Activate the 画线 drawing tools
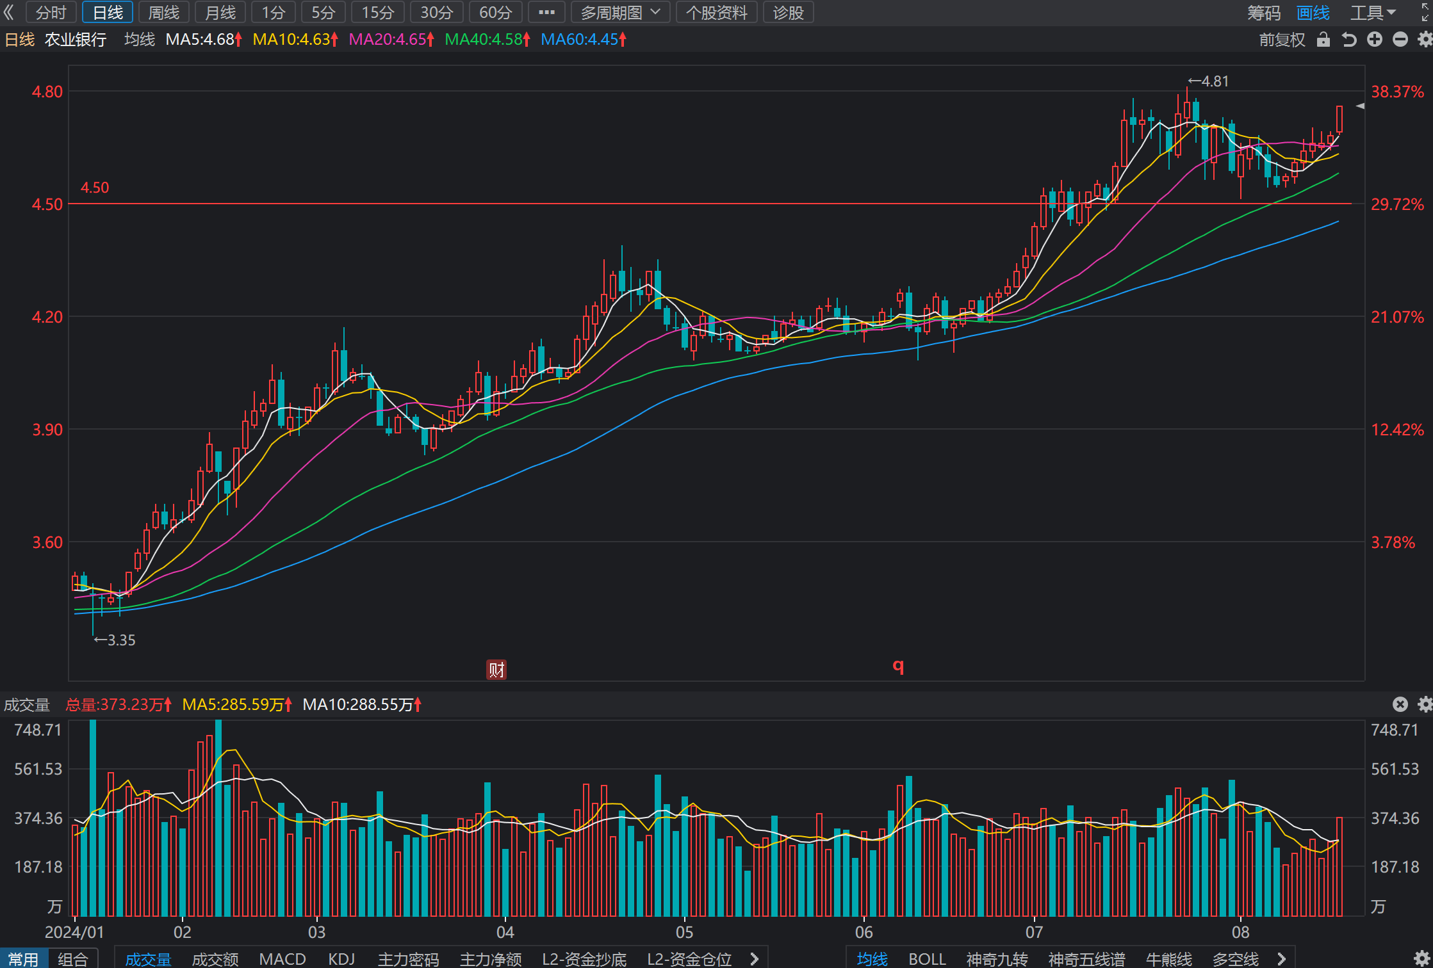The width and height of the screenshot is (1433, 968). pos(1313,12)
